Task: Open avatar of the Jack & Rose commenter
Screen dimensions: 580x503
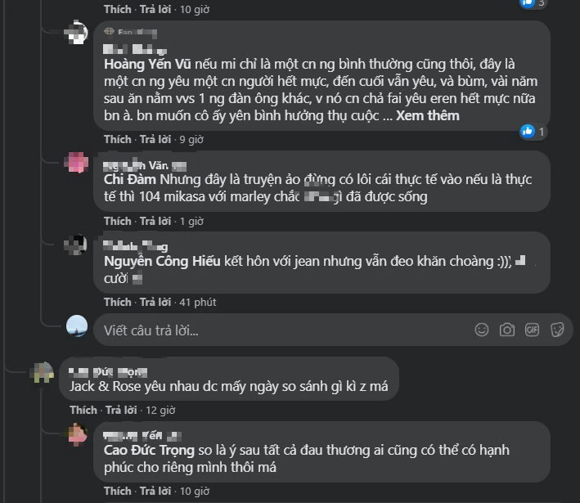Action: pyautogui.click(x=42, y=375)
